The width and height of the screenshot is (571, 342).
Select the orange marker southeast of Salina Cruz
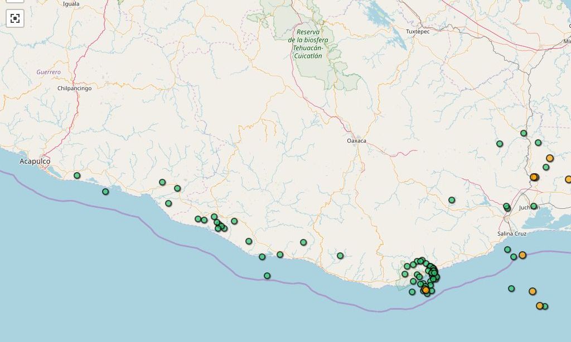click(x=522, y=255)
